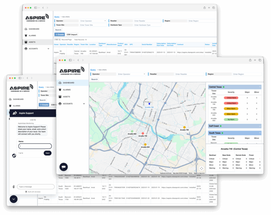This screenshot has width=271, height=215.
Task: Open the chat launcher bubble over the map
Action: tap(64, 167)
